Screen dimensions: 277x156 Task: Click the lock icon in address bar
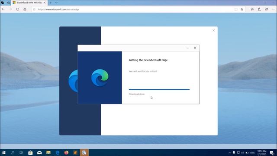click(34, 10)
